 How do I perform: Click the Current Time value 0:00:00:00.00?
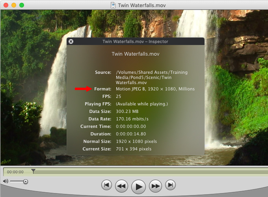click(131, 126)
